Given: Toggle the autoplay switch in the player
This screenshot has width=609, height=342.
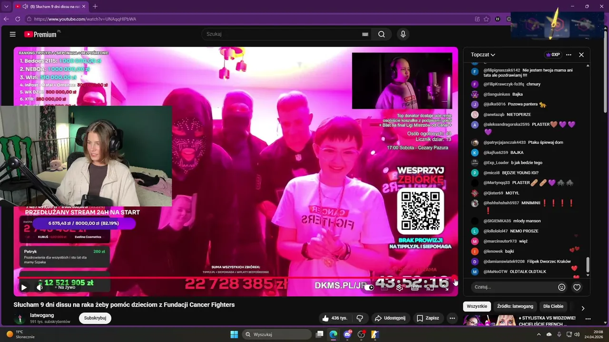Looking at the screenshot, I should click(369, 287).
